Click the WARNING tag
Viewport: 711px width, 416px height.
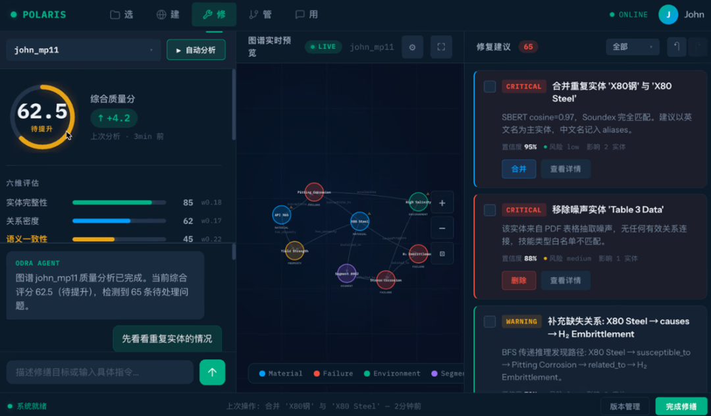[521, 321]
